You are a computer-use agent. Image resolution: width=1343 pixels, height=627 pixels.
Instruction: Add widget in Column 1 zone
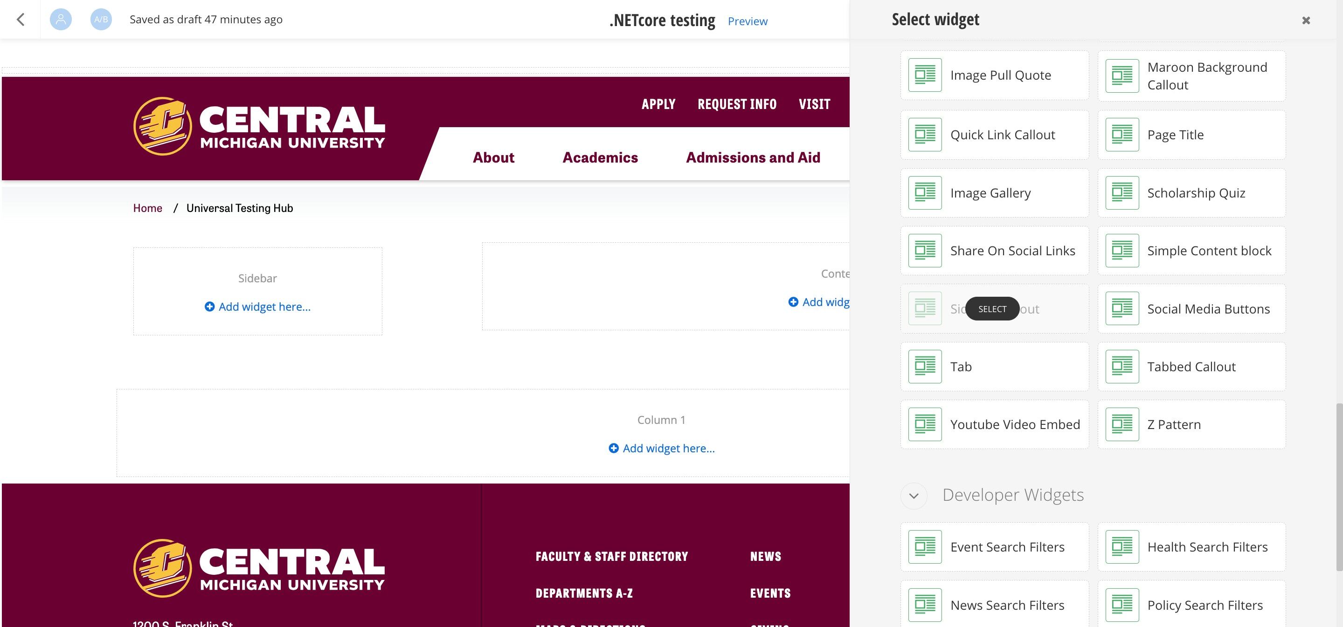[662, 449]
